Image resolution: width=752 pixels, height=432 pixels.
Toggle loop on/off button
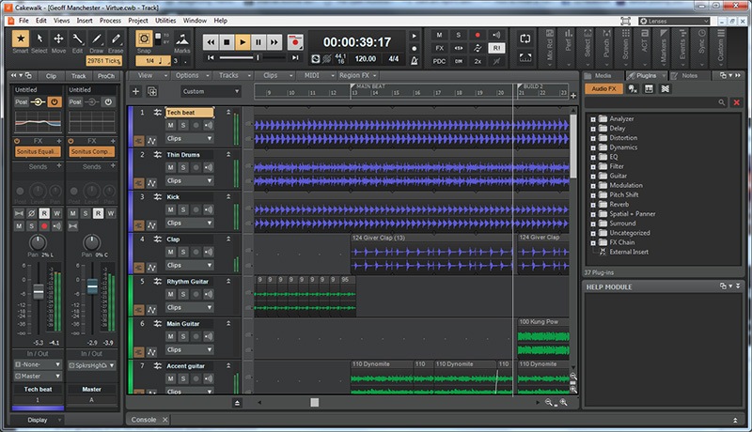click(x=525, y=39)
